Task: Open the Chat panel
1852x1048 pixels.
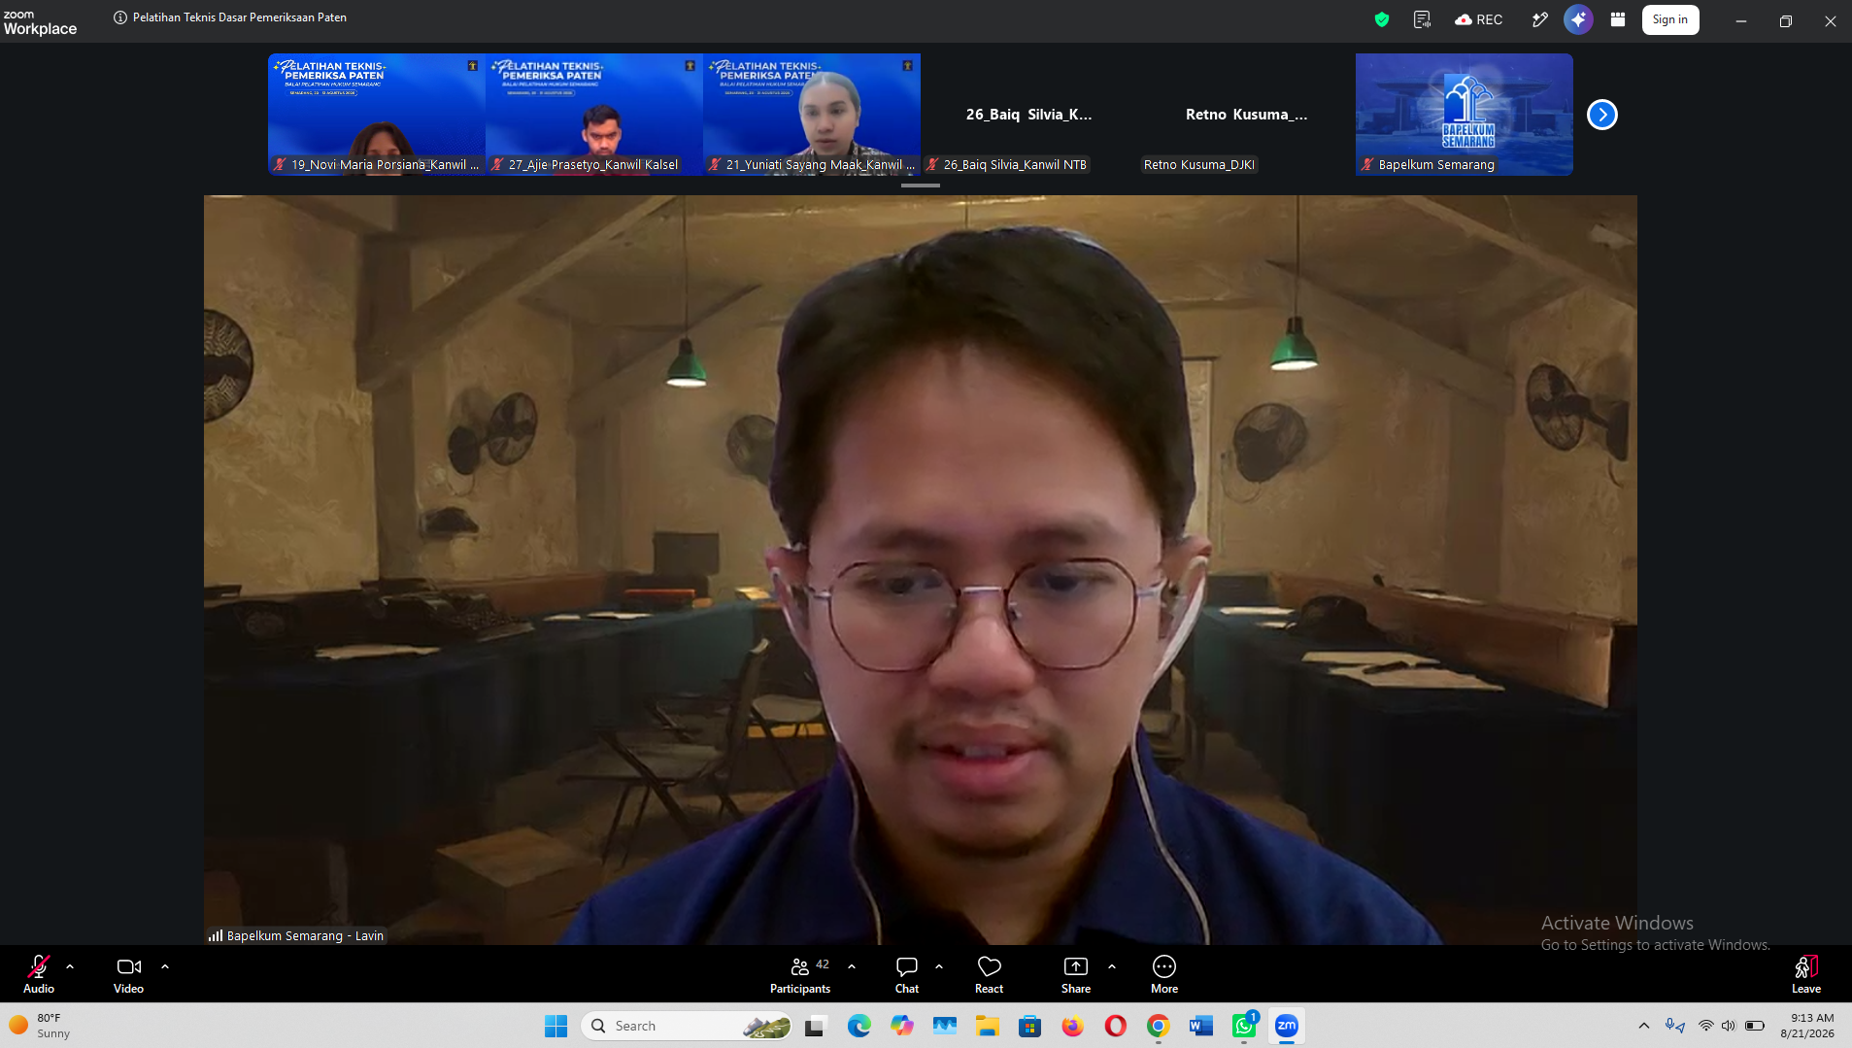Action: tap(906, 974)
